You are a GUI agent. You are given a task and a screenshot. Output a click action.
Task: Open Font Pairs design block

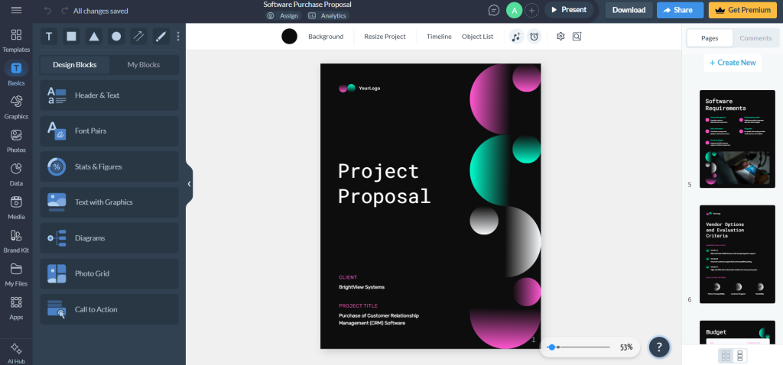[109, 131]
